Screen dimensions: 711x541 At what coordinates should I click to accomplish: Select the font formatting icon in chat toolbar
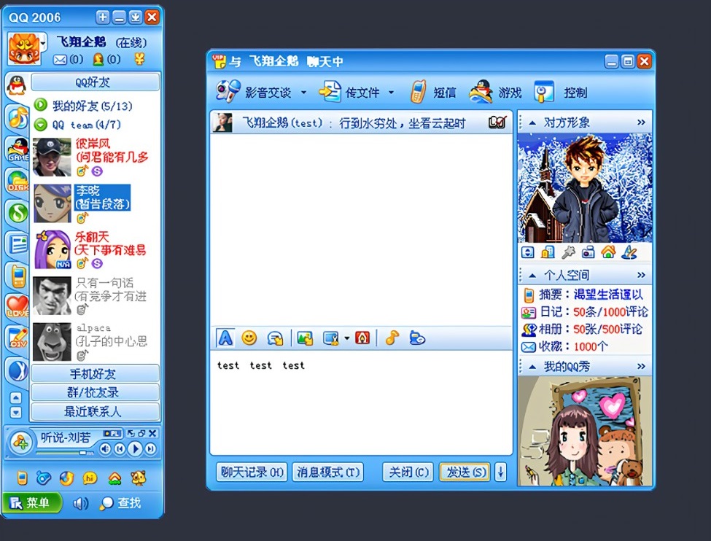[x=227, y=338]
